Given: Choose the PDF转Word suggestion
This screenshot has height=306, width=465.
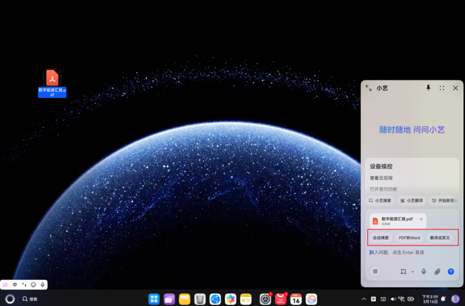Looking at the screenshot, I should [x=409, y=238].
